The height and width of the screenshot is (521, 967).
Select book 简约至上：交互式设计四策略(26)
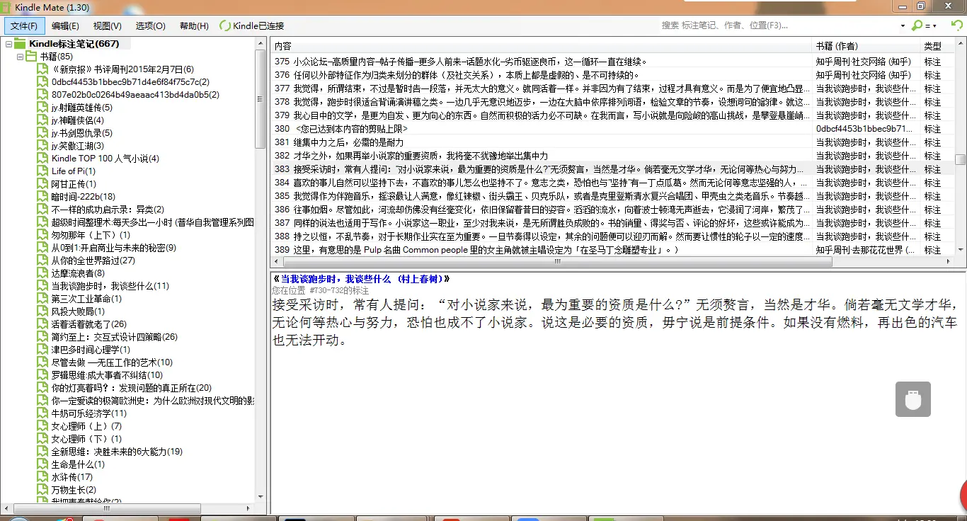tap(114, 337)
